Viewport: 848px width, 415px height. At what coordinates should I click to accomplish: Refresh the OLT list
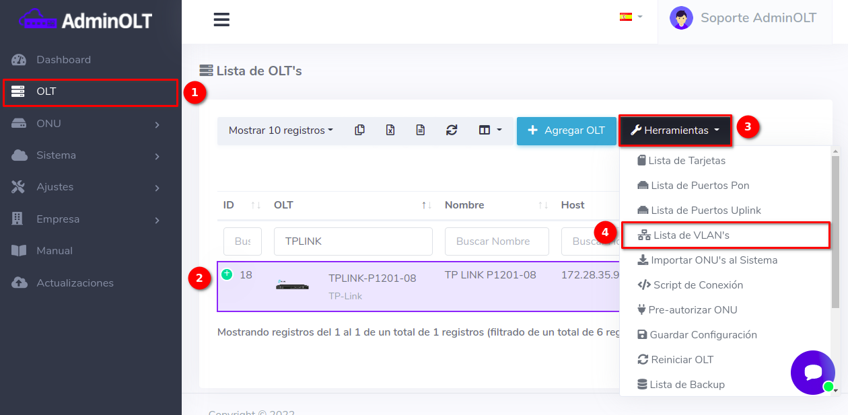click(452, 130)
